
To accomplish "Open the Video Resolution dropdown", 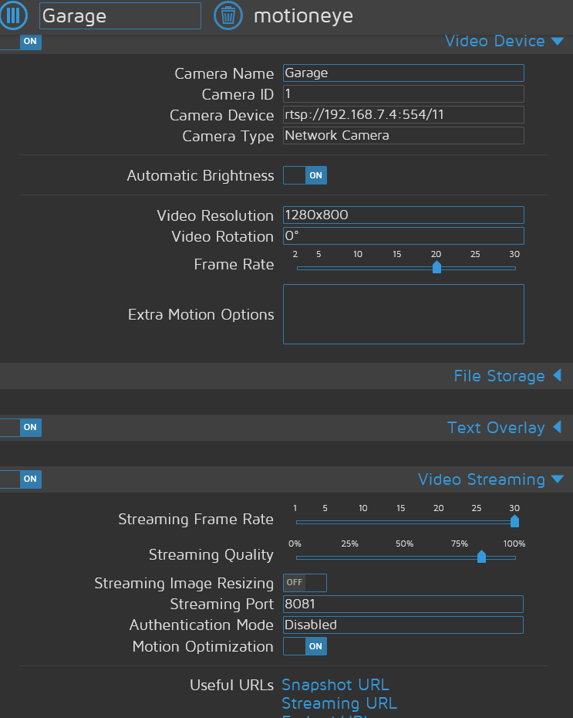I will pyautogui.click(x=403, y=215).
